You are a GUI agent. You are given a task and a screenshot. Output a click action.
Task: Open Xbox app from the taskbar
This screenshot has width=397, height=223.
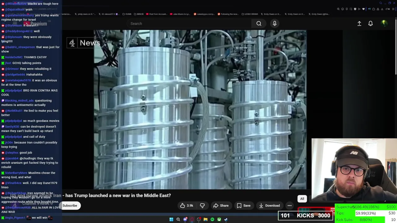pos(219,219)
